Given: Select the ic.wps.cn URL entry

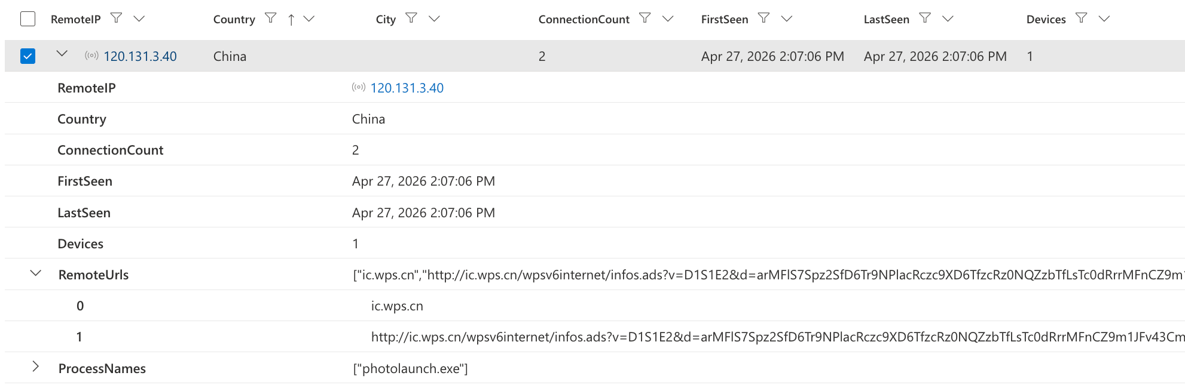Looking at the screenshot, I should pos(397,306).
